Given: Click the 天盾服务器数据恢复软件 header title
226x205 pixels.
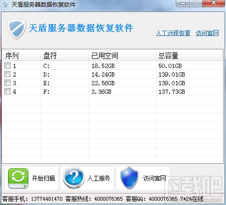Looking at the screenshot, I should tap(81, 28).
